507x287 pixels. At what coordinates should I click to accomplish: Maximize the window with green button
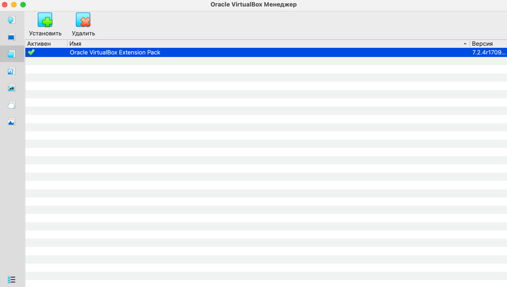pyautogui.click(x=23, y=5)
